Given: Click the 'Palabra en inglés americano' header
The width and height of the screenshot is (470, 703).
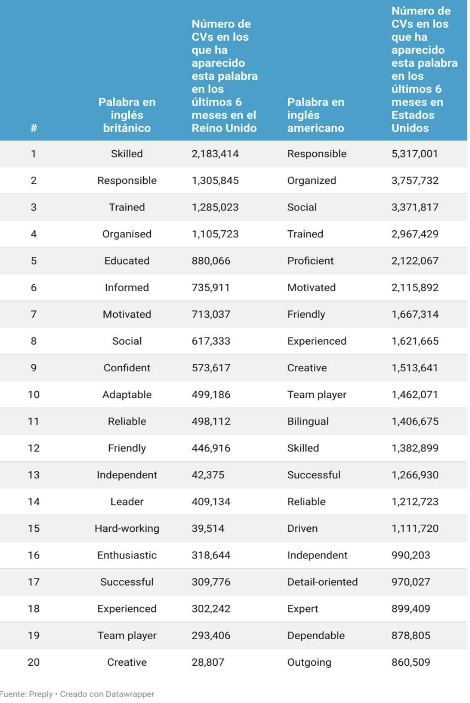Looking at the screenshot, I should pyautogui.click(x=316, y=115).
